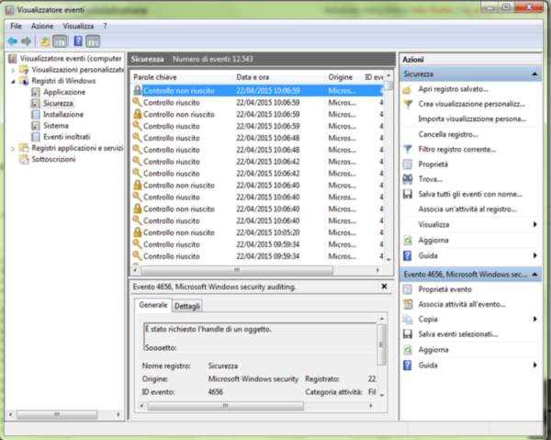Expand Registri applicazioni e servizi node
Viewport: 551px width, 440px height.
pyautogui.click(x=13, y=148)
